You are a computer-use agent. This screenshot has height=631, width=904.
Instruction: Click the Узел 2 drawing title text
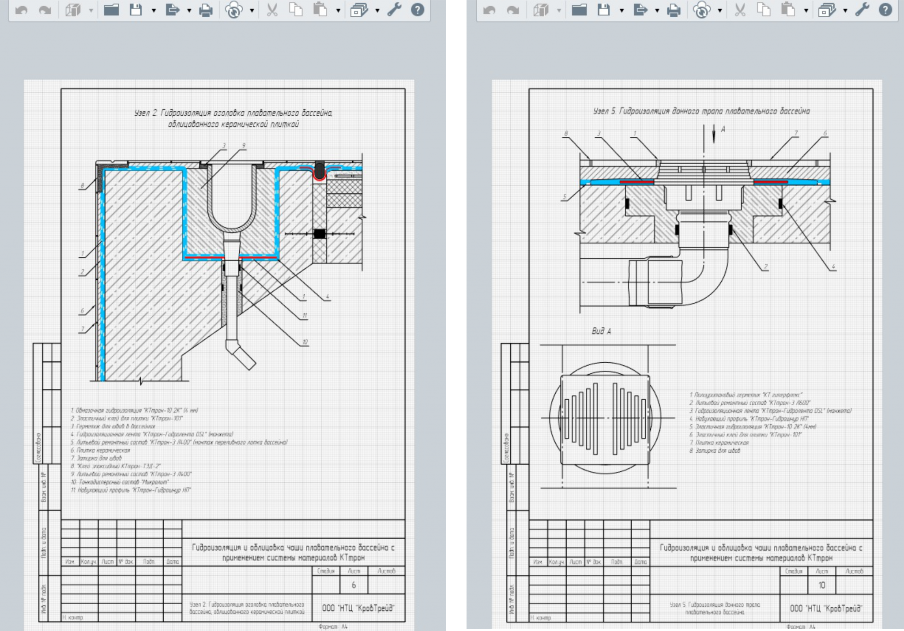[234, 119]
